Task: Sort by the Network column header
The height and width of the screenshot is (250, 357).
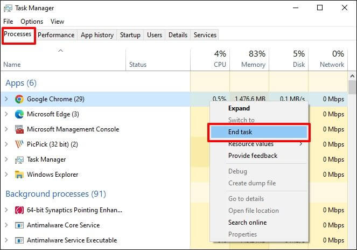Action: 328,59
